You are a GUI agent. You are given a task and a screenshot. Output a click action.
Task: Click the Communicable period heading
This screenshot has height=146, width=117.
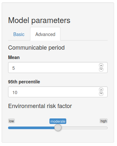pos(37,48)
